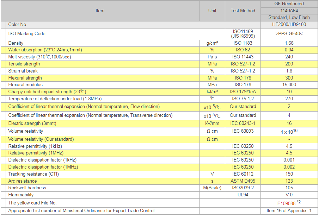The image size is (319, 215).
Task: Click the Density row label
Action: (x=16, y=43)
